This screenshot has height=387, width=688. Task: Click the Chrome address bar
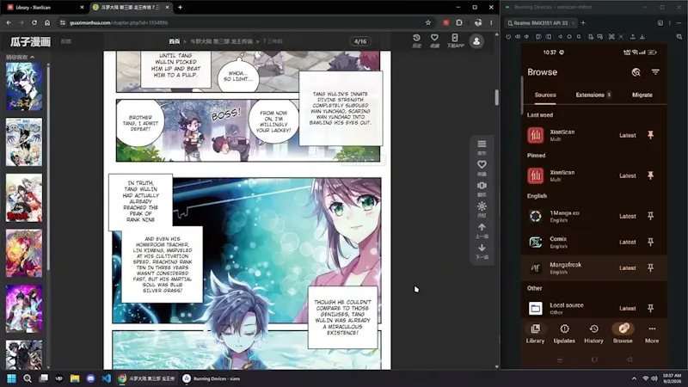(x=246, y=23)
